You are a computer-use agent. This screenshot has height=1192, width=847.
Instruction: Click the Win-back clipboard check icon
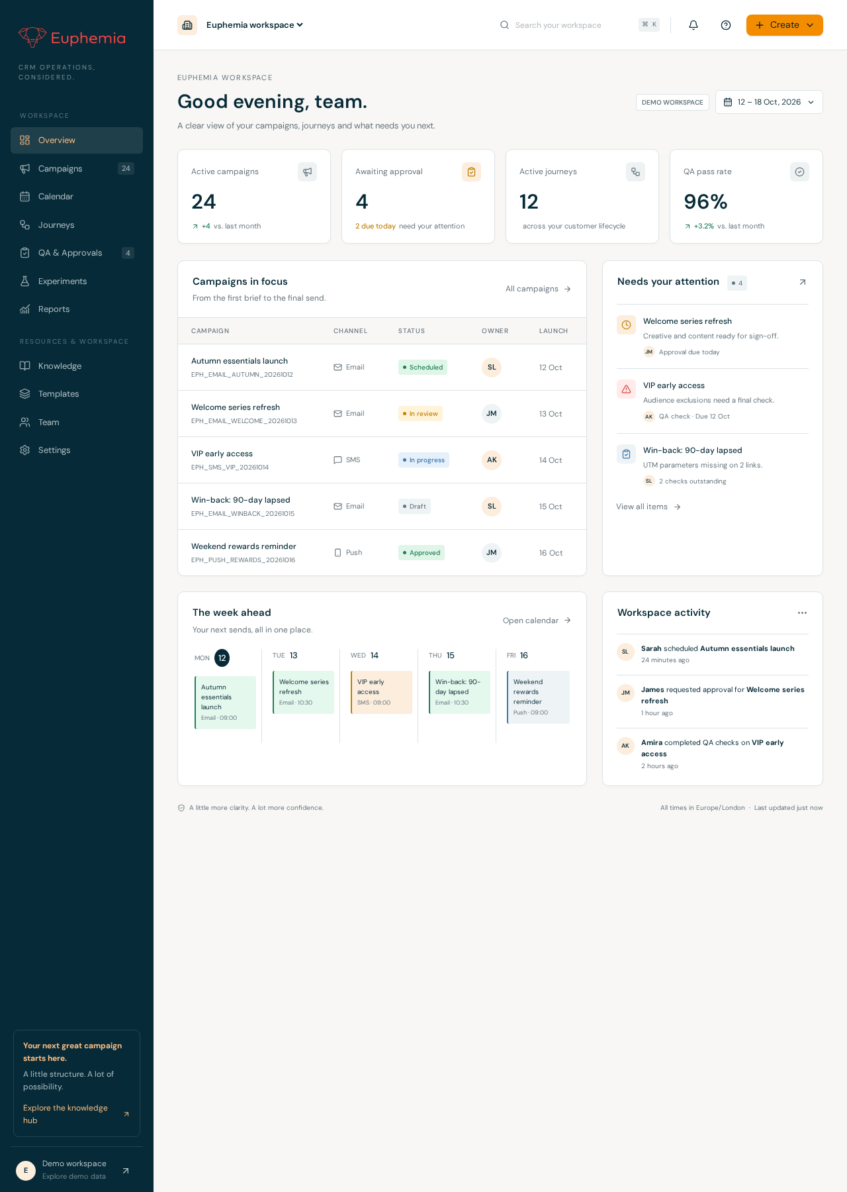point(626,454)
